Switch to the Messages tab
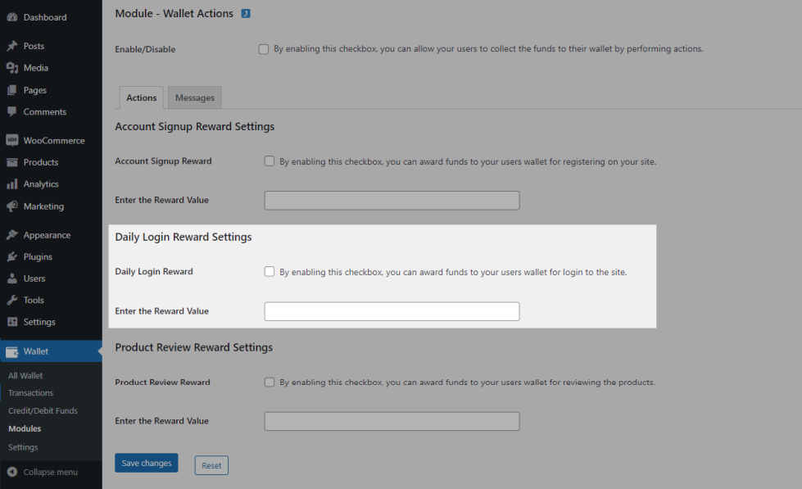This screenshot has height=489, width=802. click(x=194, y=98)
